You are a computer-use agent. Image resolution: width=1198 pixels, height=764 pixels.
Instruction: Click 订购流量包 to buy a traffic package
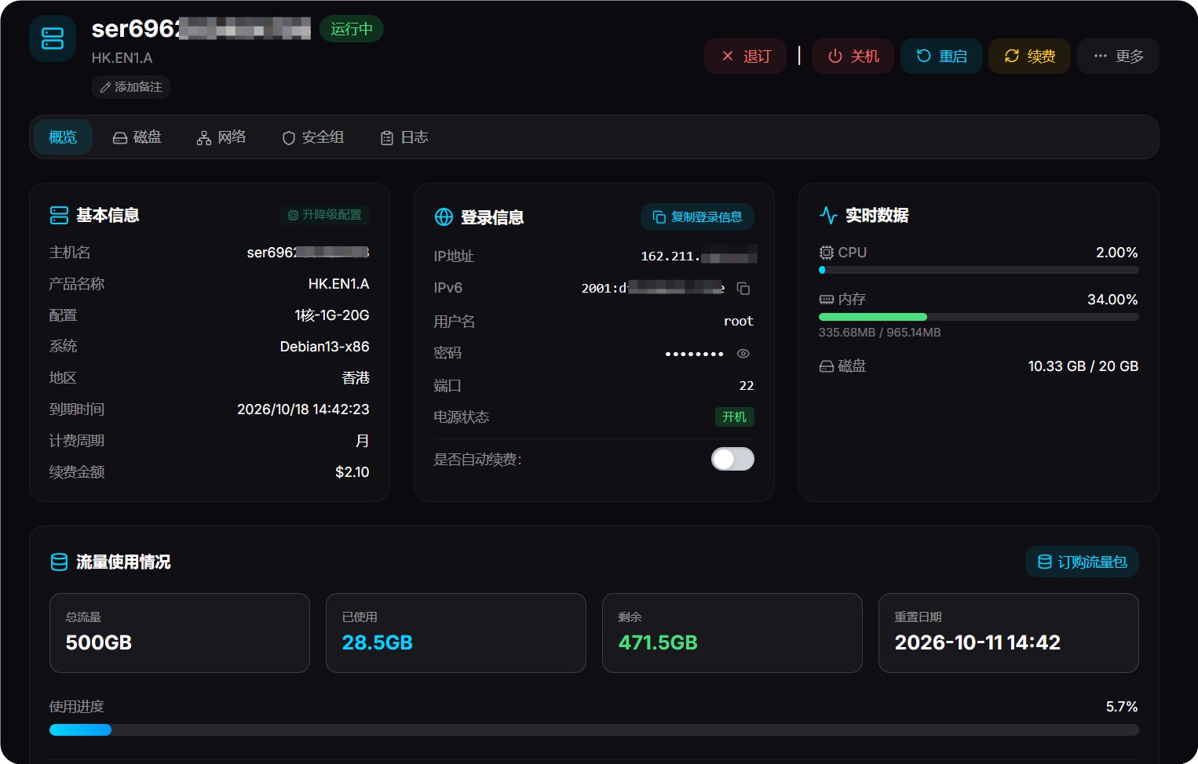(1082, 562)
